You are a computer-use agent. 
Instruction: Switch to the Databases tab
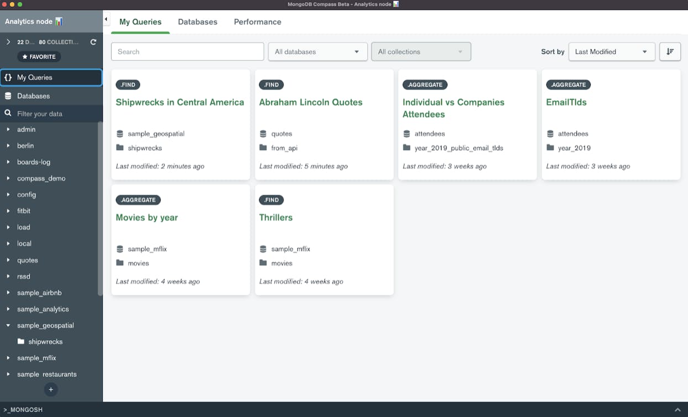197,22
